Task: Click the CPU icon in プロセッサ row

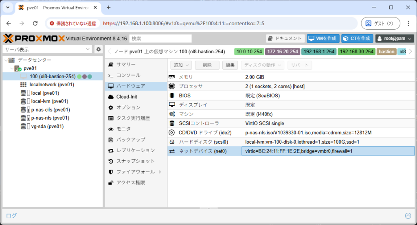Action: pos(172,86)
